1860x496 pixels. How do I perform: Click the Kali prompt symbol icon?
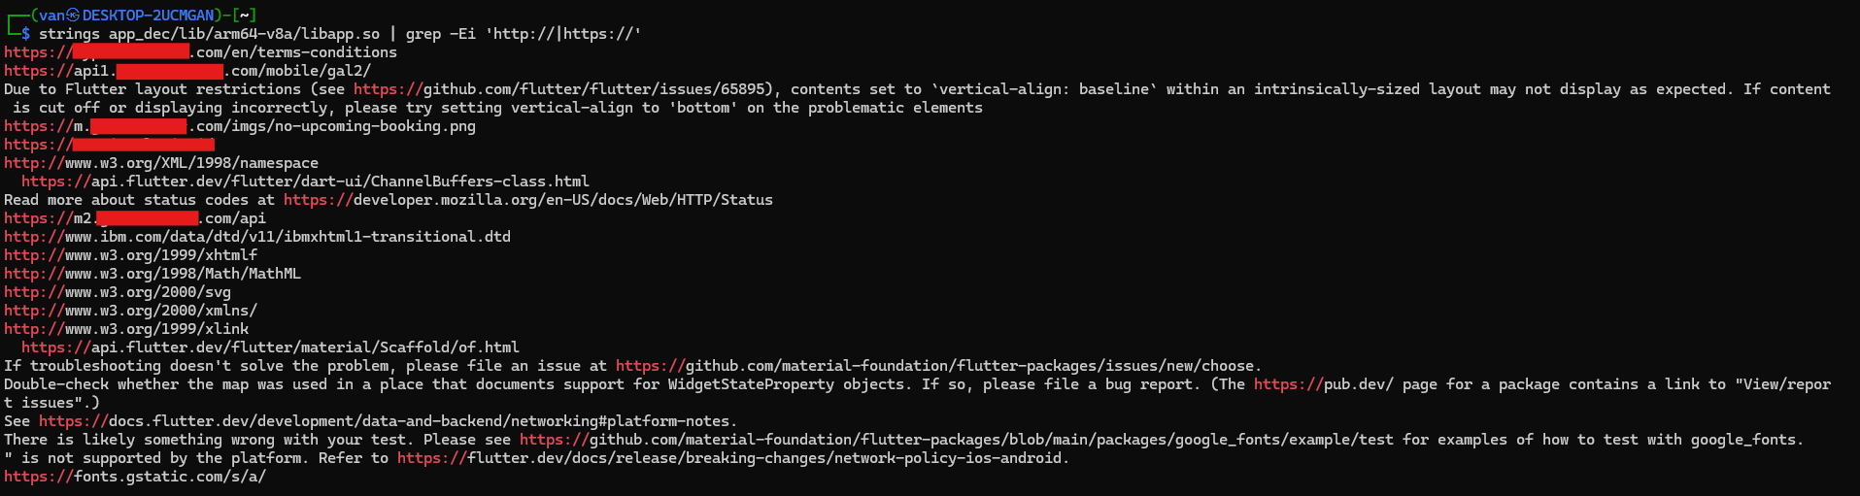click(x=73, y=16)
